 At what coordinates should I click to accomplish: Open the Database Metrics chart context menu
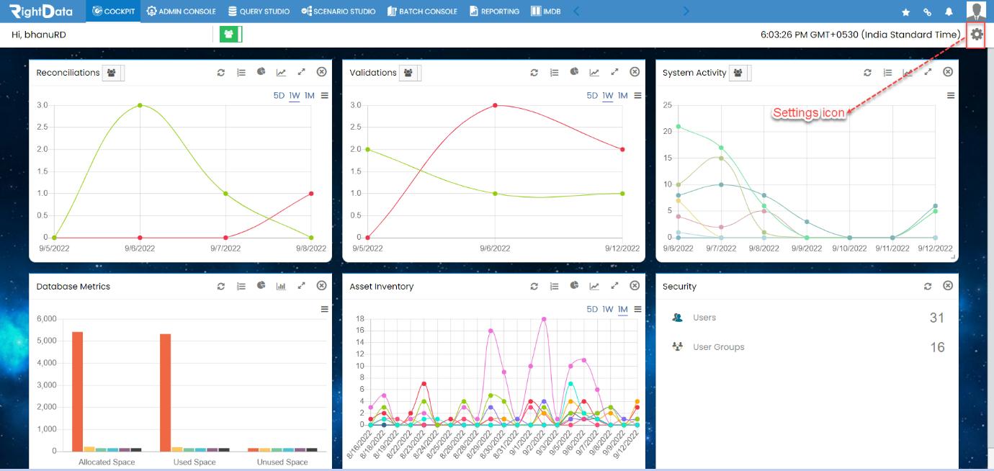[x=324, y=309]
